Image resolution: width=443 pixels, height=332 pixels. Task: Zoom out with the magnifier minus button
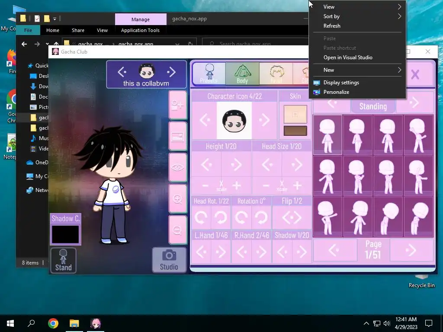(x=177, y=230)
